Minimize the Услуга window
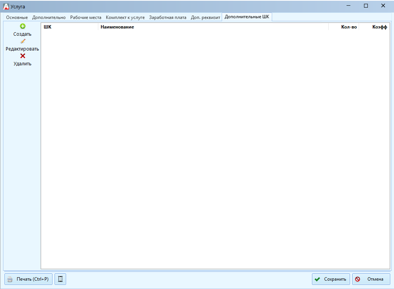This screenshot has width=394, height=289. point(348,6)
